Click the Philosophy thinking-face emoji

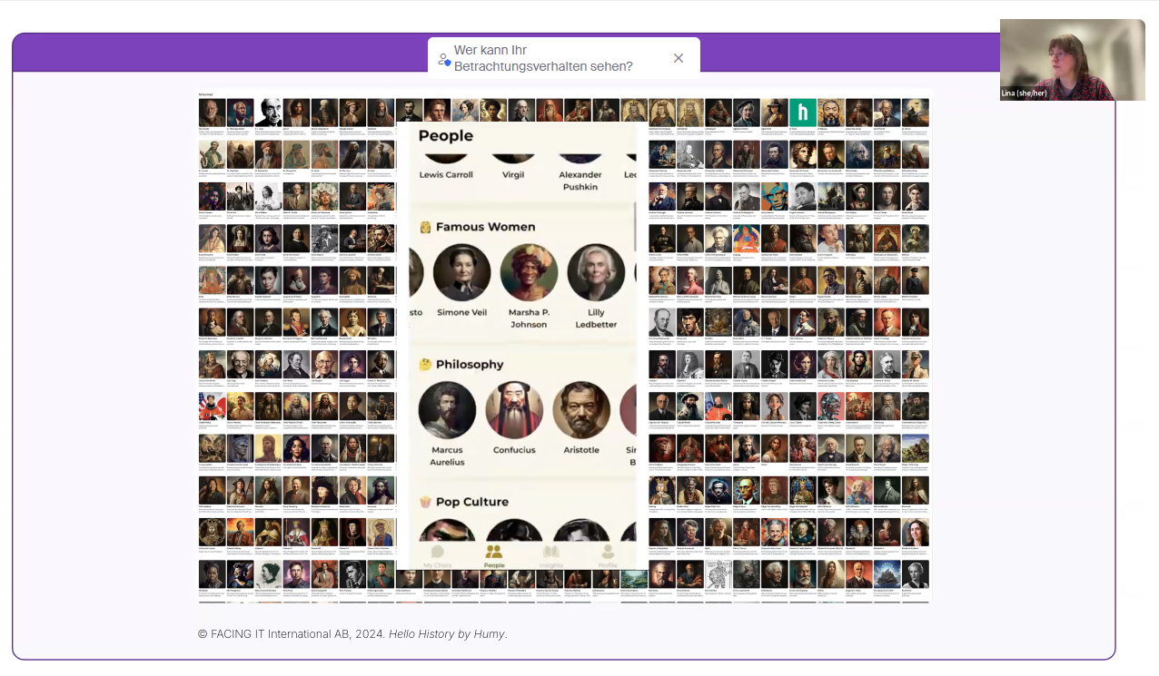(425, 365)
